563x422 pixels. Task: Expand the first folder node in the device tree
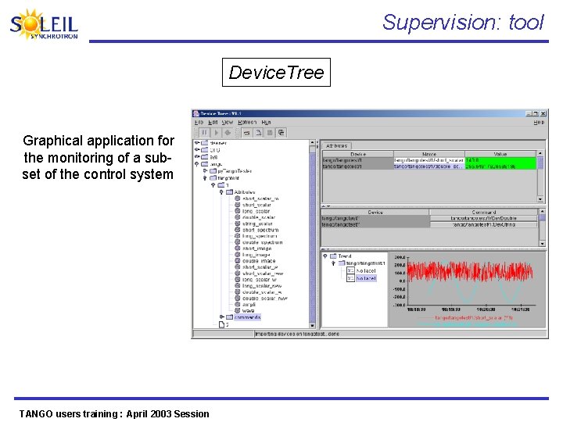click(x=197, y=143)
